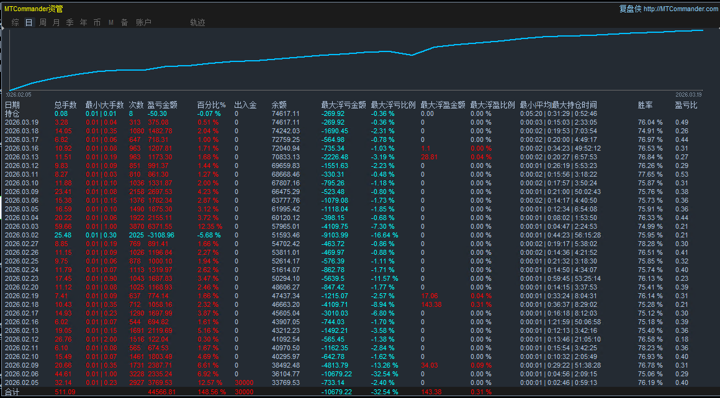Open the 周 weekly statistics tab

(43, 22)
